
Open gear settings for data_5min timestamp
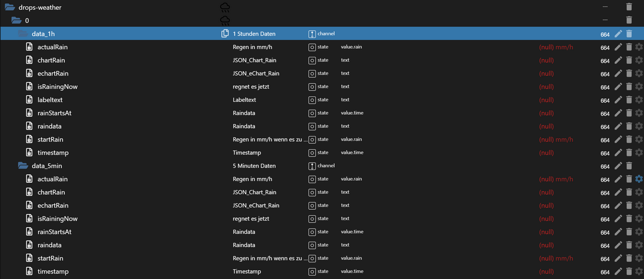coord(639,271)
